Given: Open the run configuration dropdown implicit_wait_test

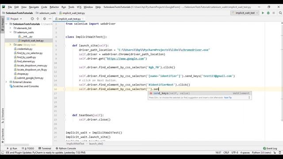Looking at the screenshot, I should click(245, 13).
